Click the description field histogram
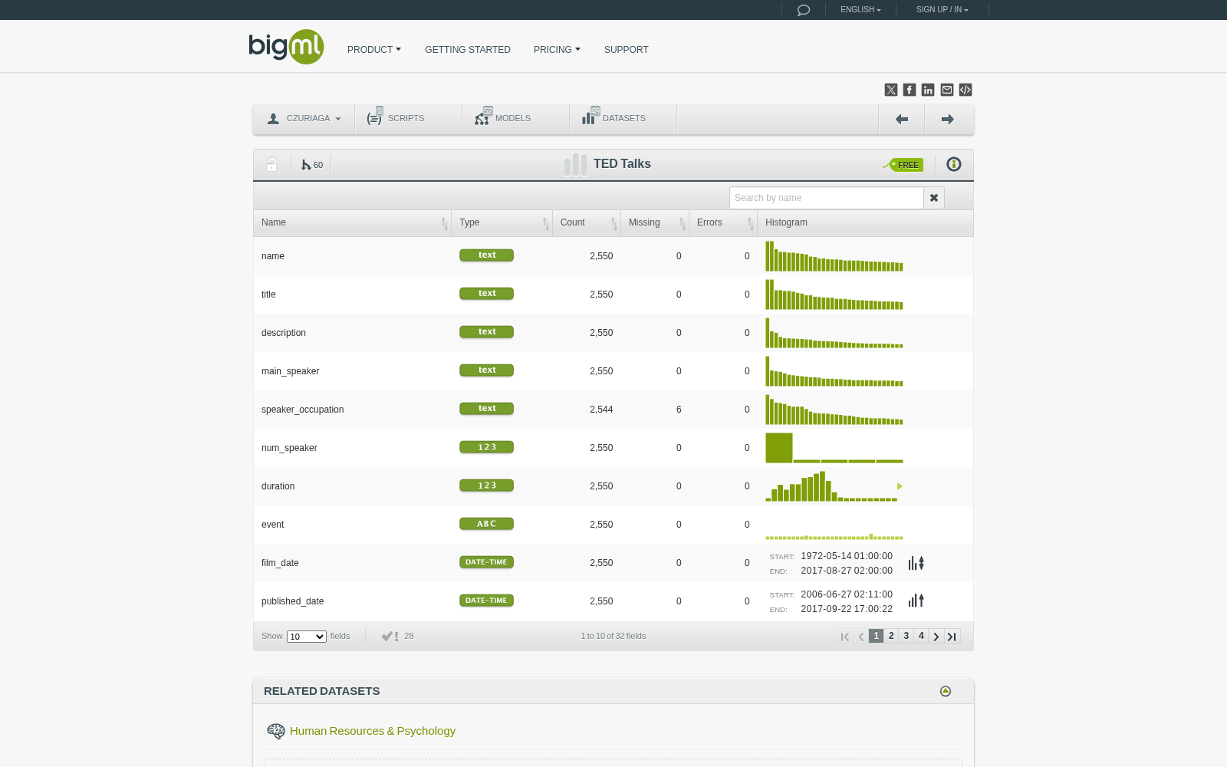 tap(834, 333)
